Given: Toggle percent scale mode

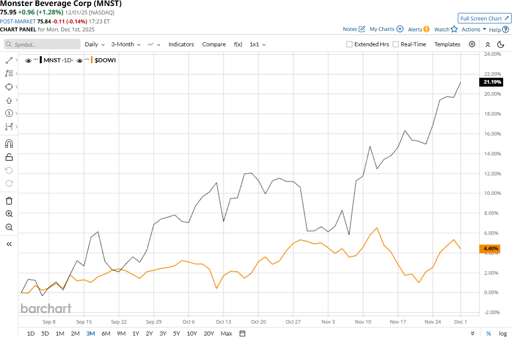Looking at the screenshot, I should pos(489,334).
